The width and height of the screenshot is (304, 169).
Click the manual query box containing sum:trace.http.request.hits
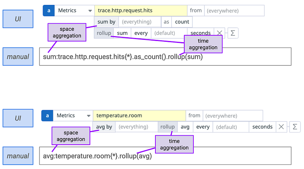coord(165,57)
